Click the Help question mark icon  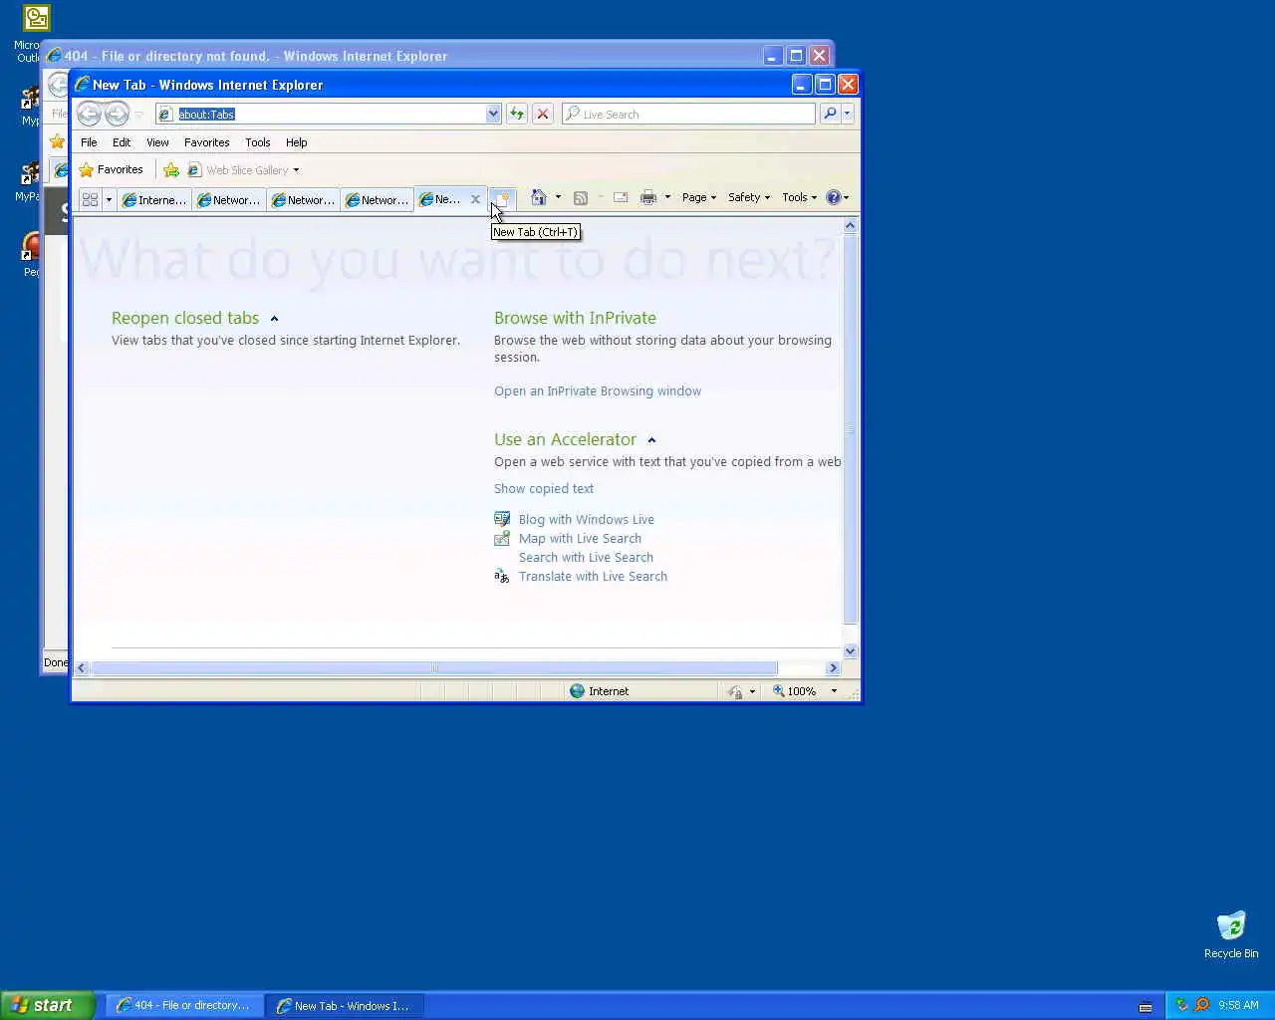834,197
